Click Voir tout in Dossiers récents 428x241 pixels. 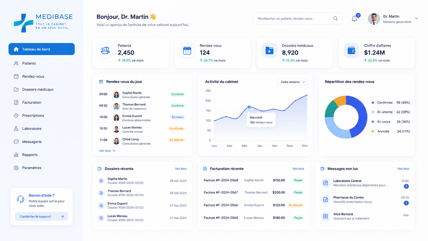(181, 169)
